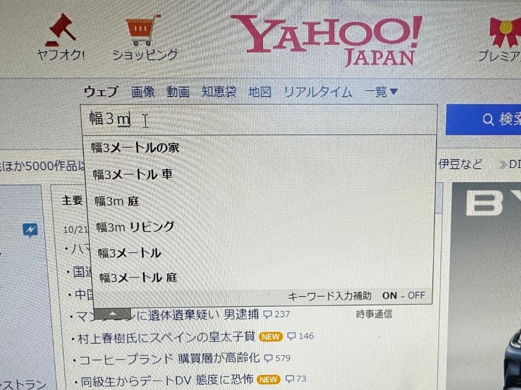The width and height of the screenshot is (521, 390).
Task: Open the Premium ribbon icon
Action: coord(505,33)
